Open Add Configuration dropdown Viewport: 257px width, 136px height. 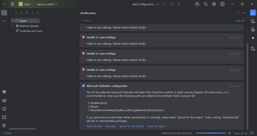[x=146, y=4]
